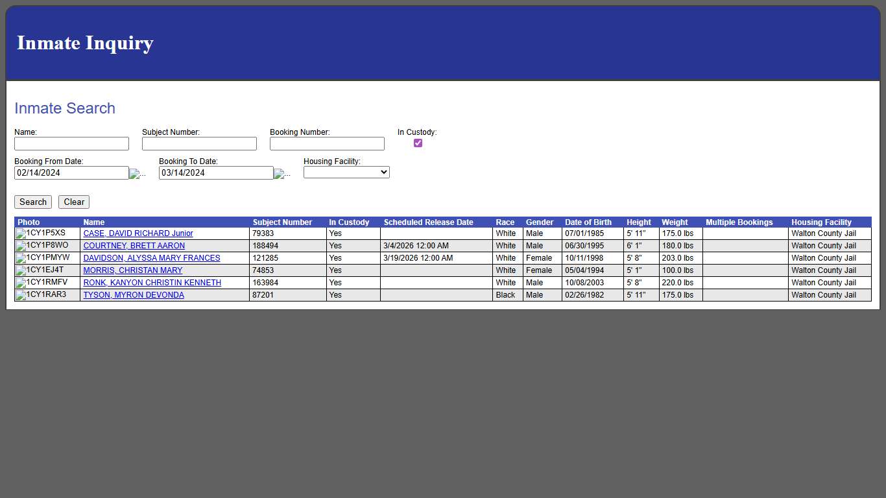Open record for COURTNEY, BRETT AARON
The width and height of the screenshot is (886, 498).
coord(134,246)
